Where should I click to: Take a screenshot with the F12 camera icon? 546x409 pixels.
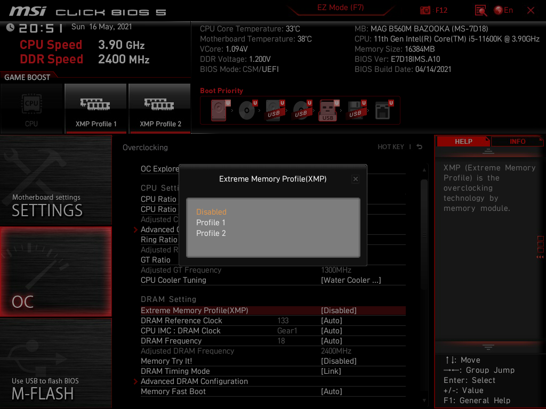pyautogui.click(x=425, y=10)
